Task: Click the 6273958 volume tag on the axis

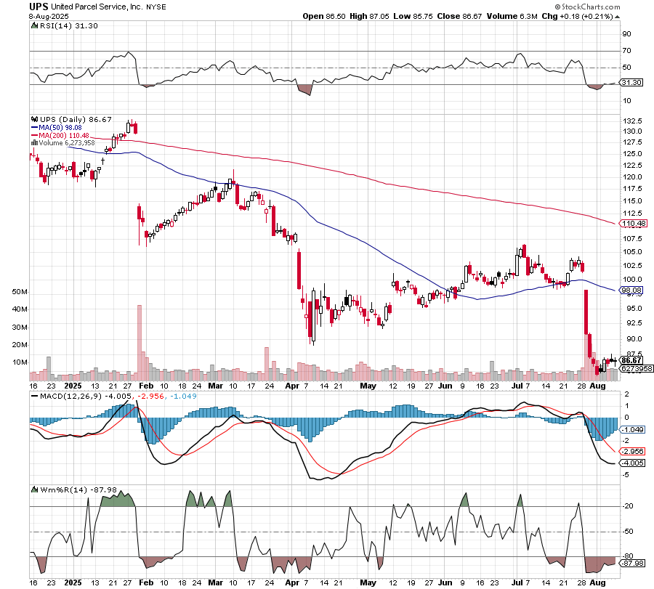Action: (x=637, y=368)
